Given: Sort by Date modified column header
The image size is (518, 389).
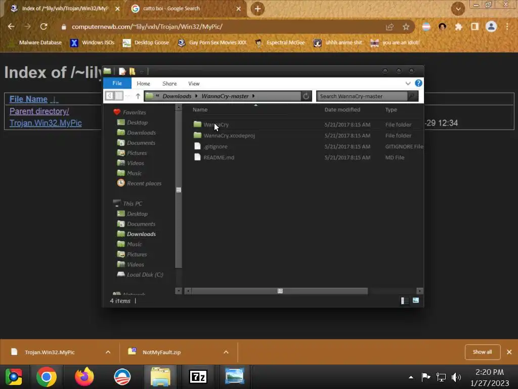Looking at the screenshot, I should pyautogui.click(x=342, y=109).
